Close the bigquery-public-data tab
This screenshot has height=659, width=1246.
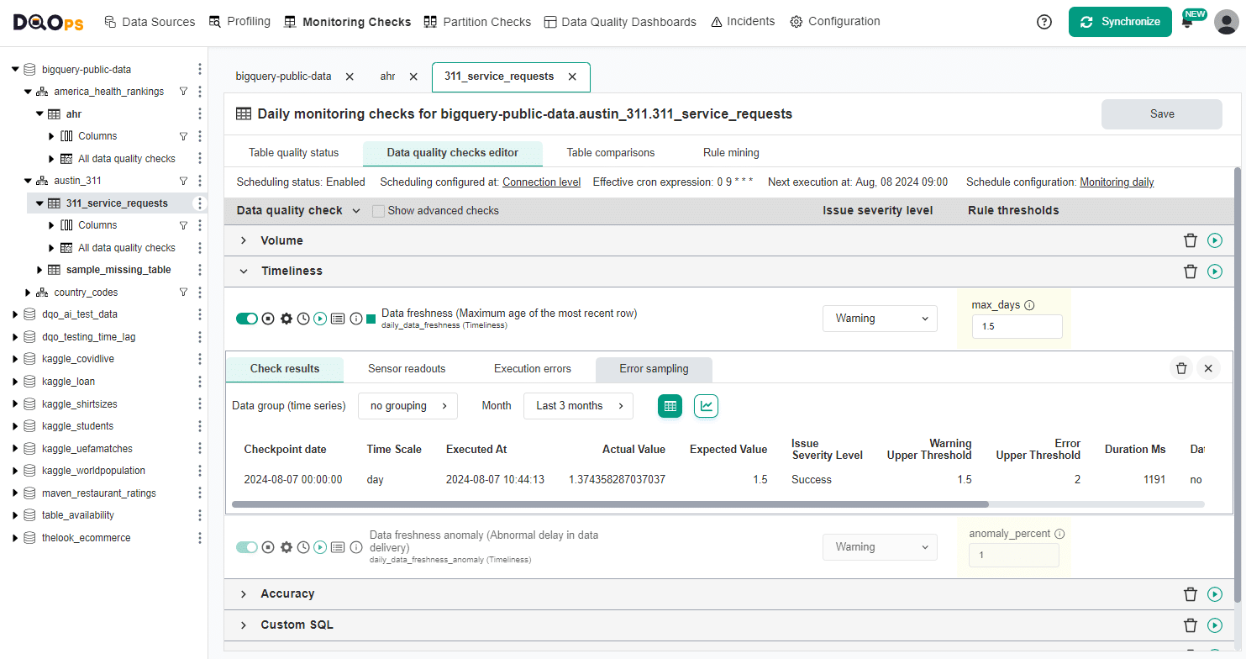tap(350, 76)
